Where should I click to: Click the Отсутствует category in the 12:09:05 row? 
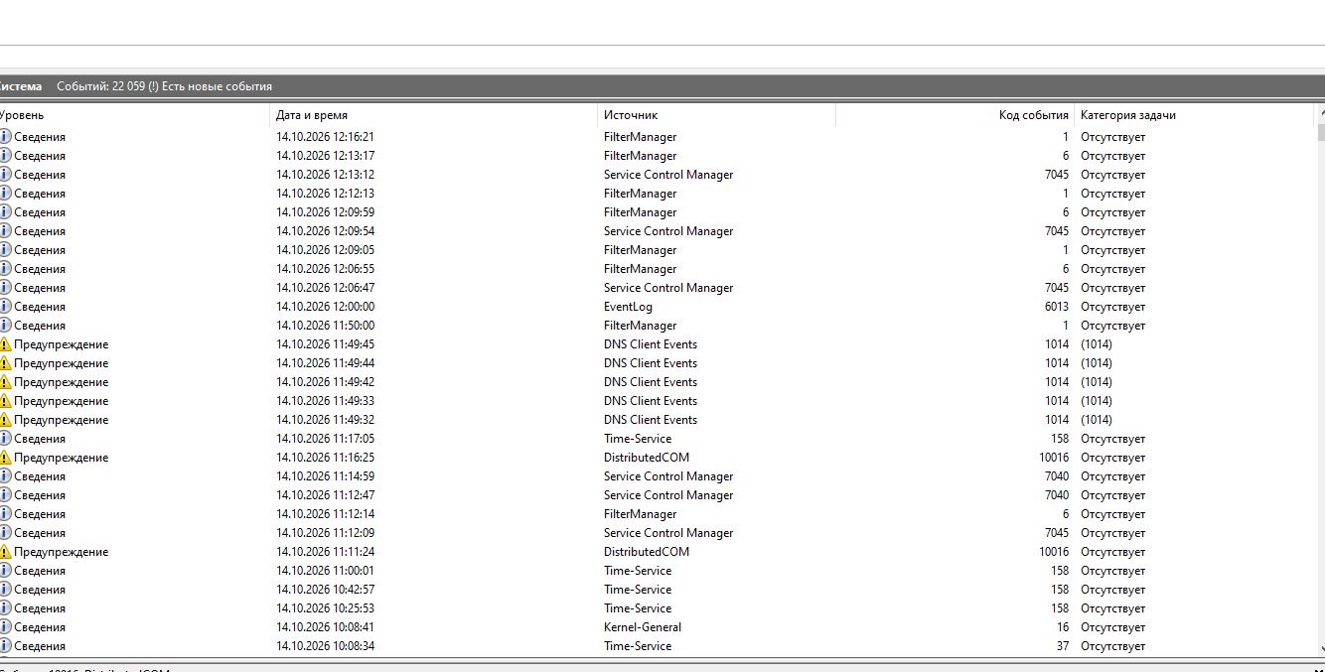(1113, 250)
